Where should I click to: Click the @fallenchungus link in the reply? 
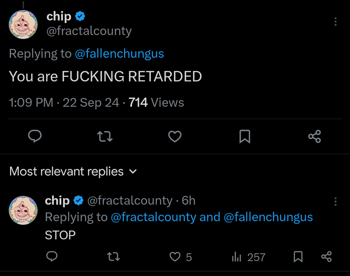pos(268,217)
